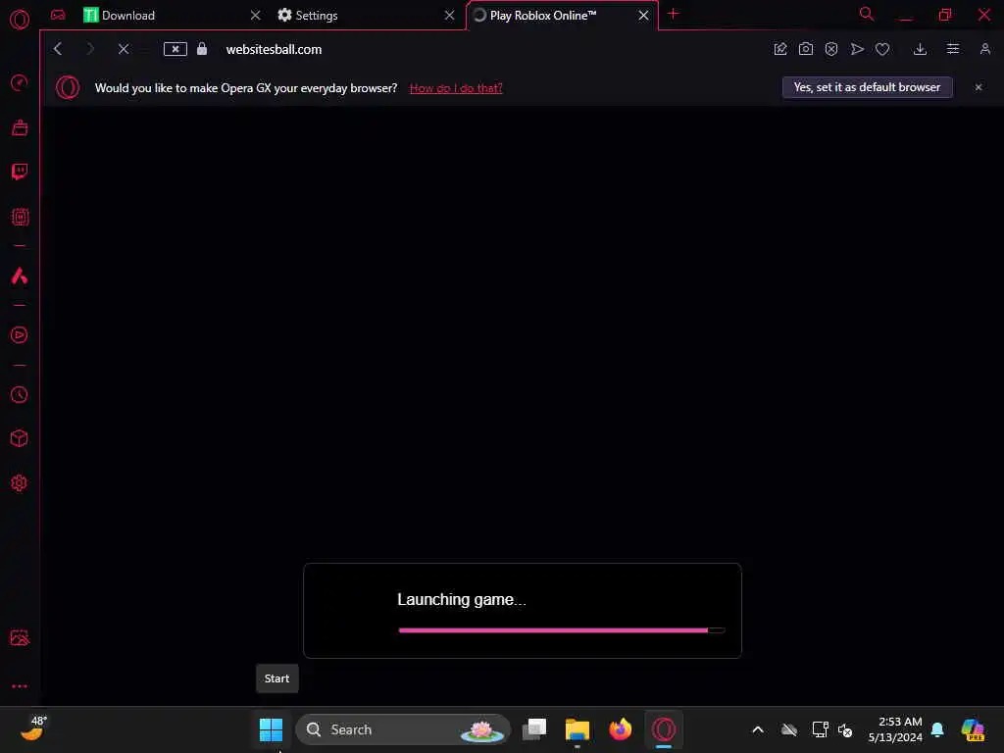This screenshot has height=753, width=1004.
Task: Open Extensions cube icon in sidebar
Action: point(20,438)
